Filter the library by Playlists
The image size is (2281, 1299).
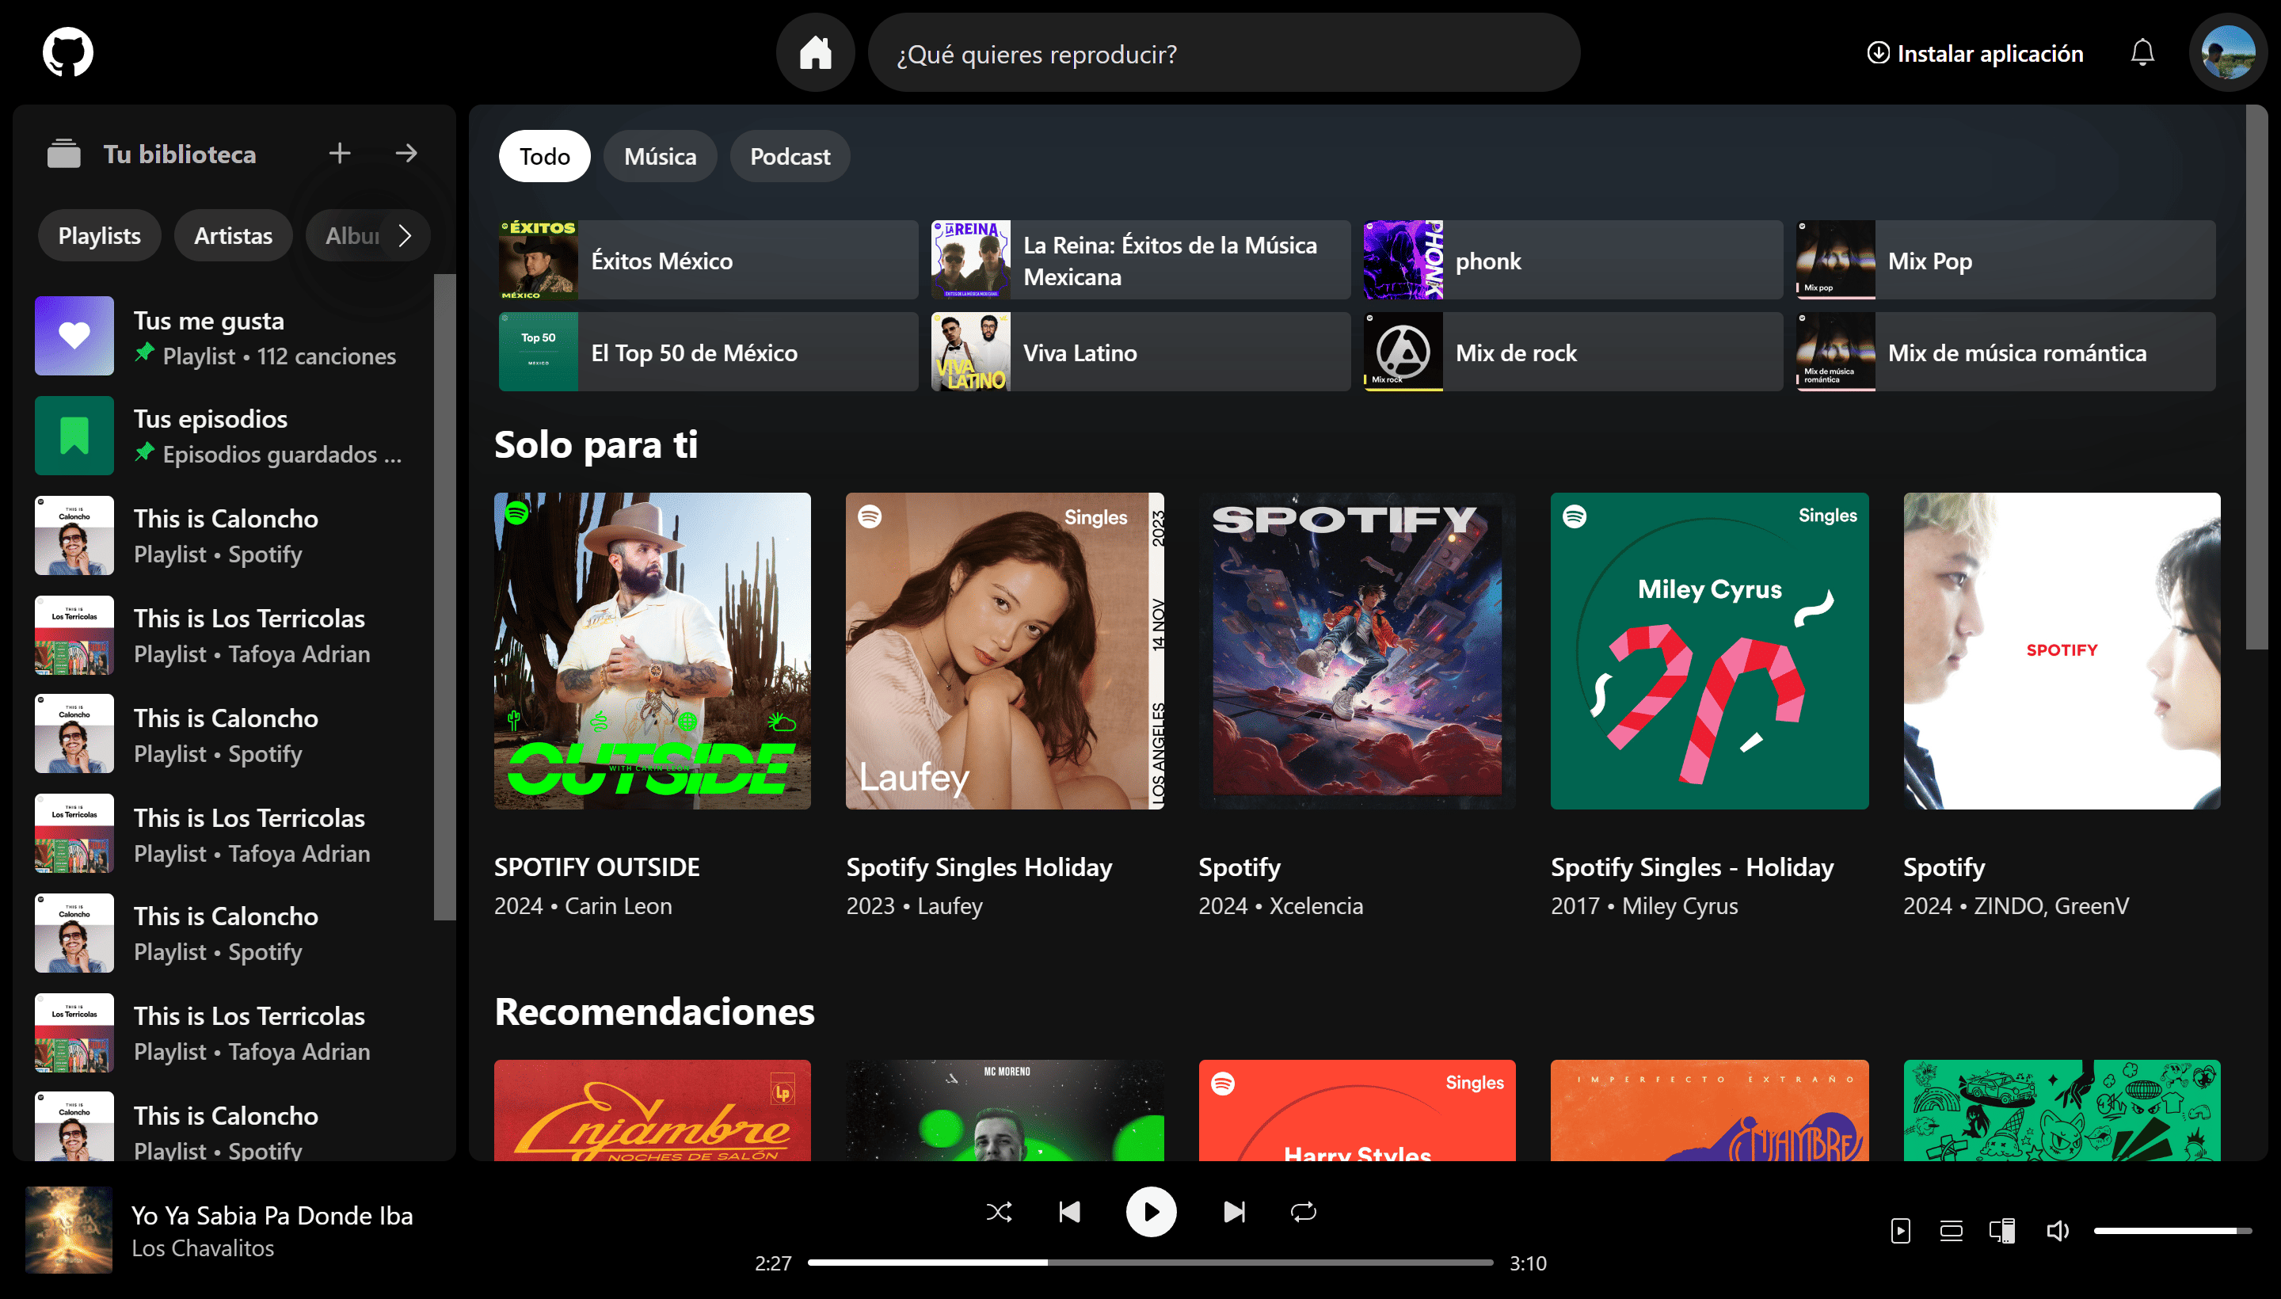tap(99, 235)
